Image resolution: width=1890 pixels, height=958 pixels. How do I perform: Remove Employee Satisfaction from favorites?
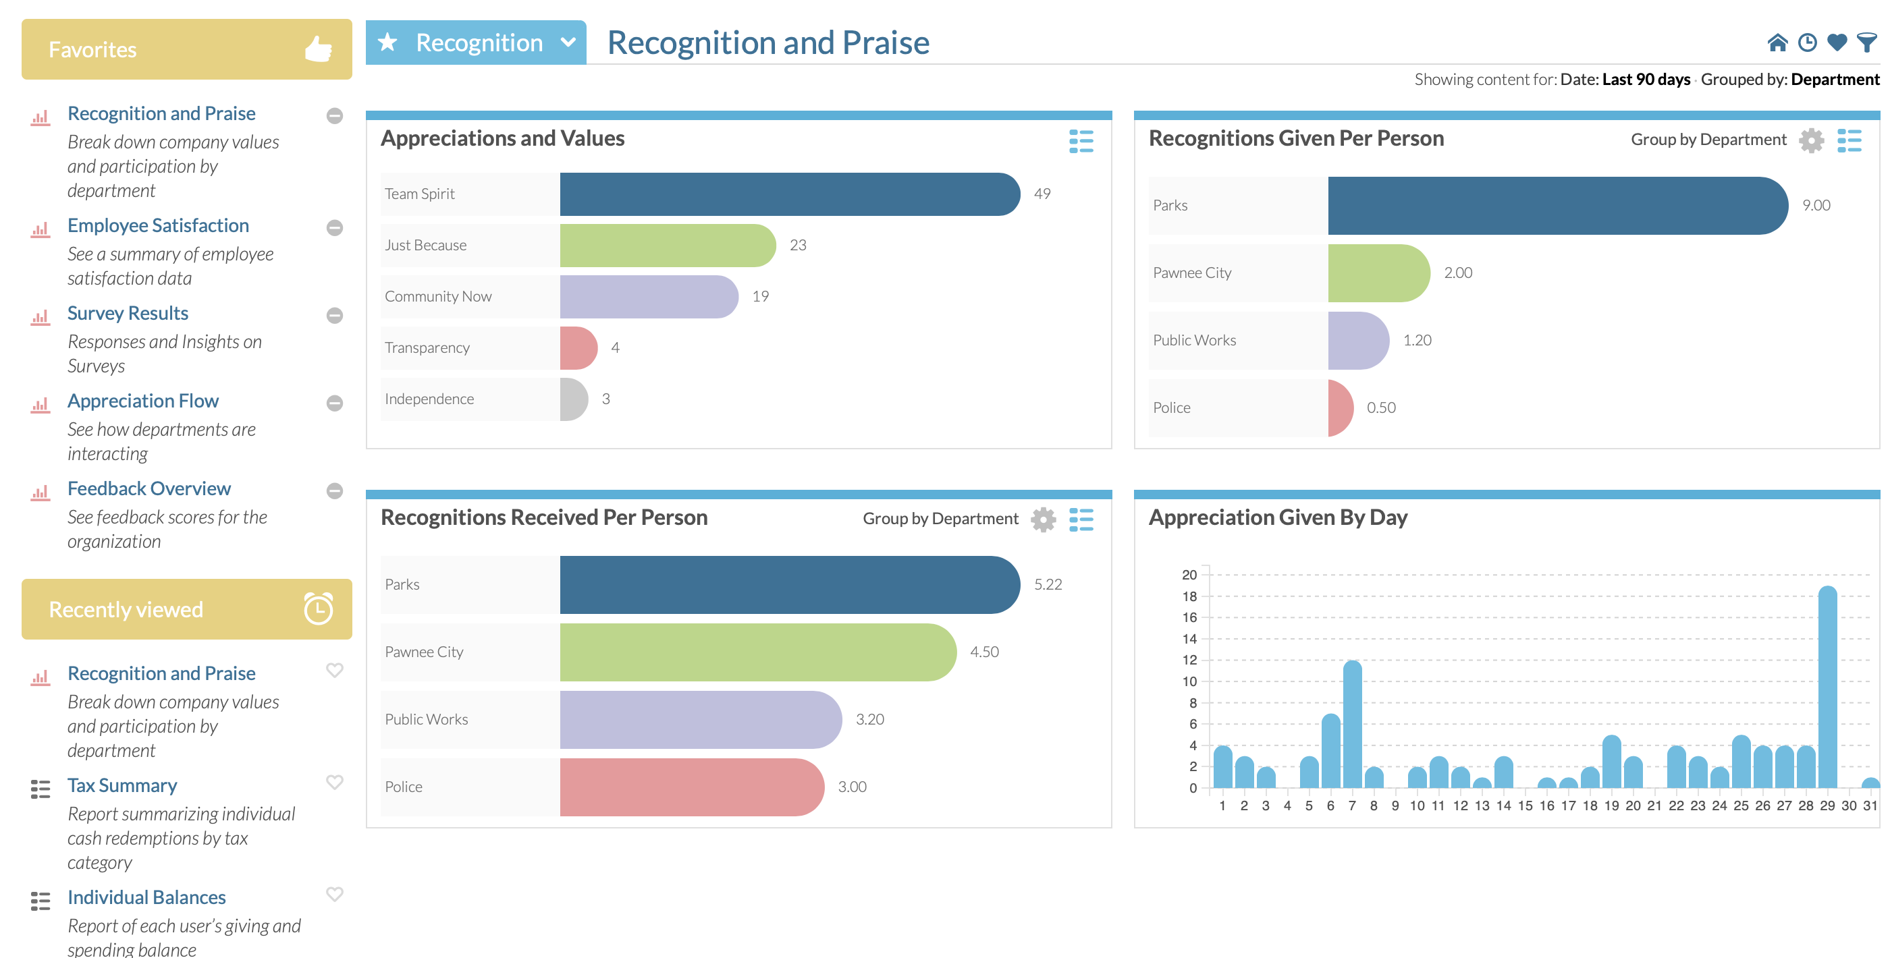(335, 227)
